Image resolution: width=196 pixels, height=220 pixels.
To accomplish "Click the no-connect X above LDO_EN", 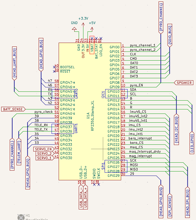I will (x=101, y=39).
